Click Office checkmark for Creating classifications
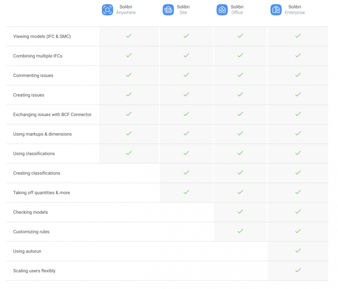Image resolution: width=338 pixels, height=289 pixels. [240, 172]
